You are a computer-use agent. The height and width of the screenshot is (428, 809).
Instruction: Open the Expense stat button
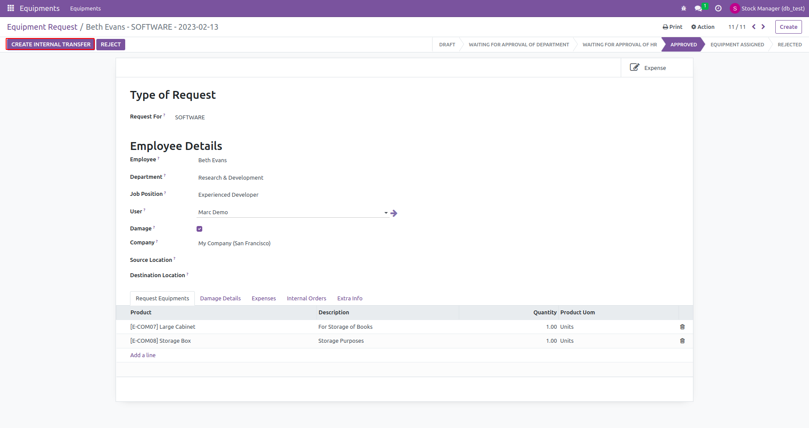click(x=657, y=68)
